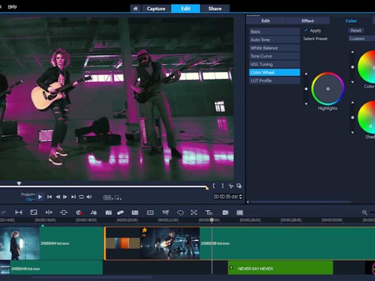Toggle the repeat loop icon

pos(81,197)
